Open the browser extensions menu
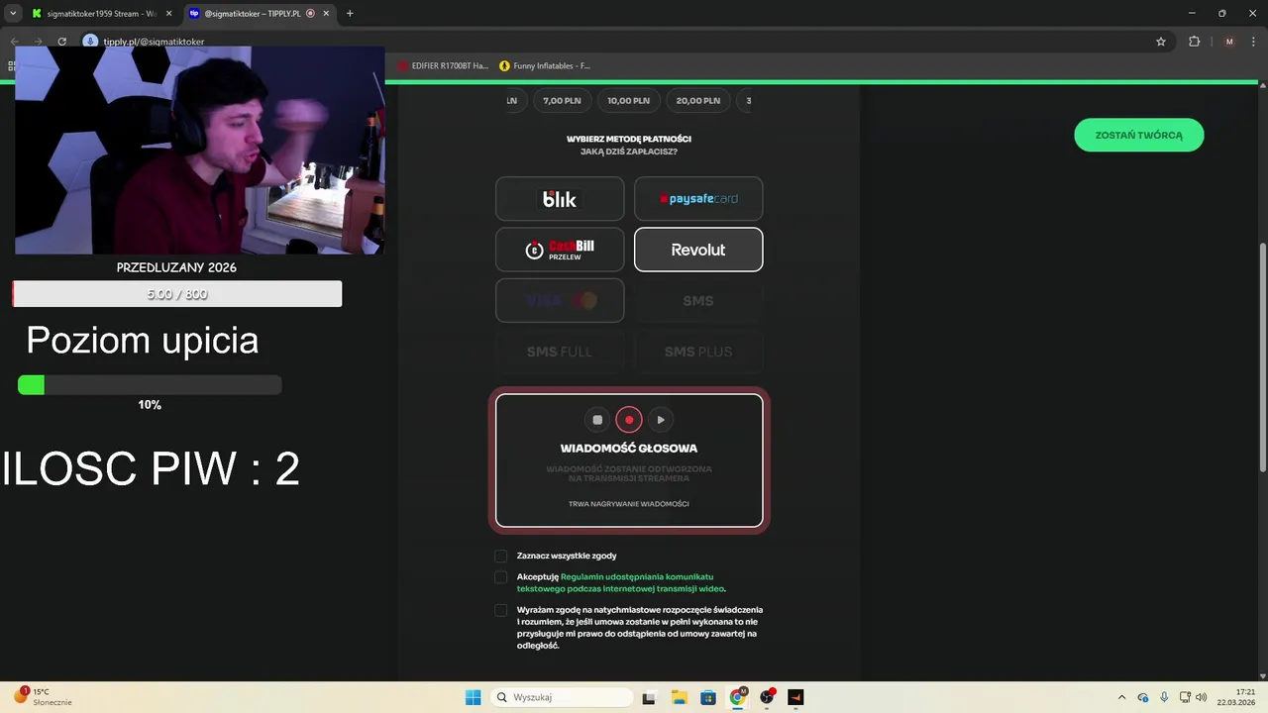 [1194, 42]
